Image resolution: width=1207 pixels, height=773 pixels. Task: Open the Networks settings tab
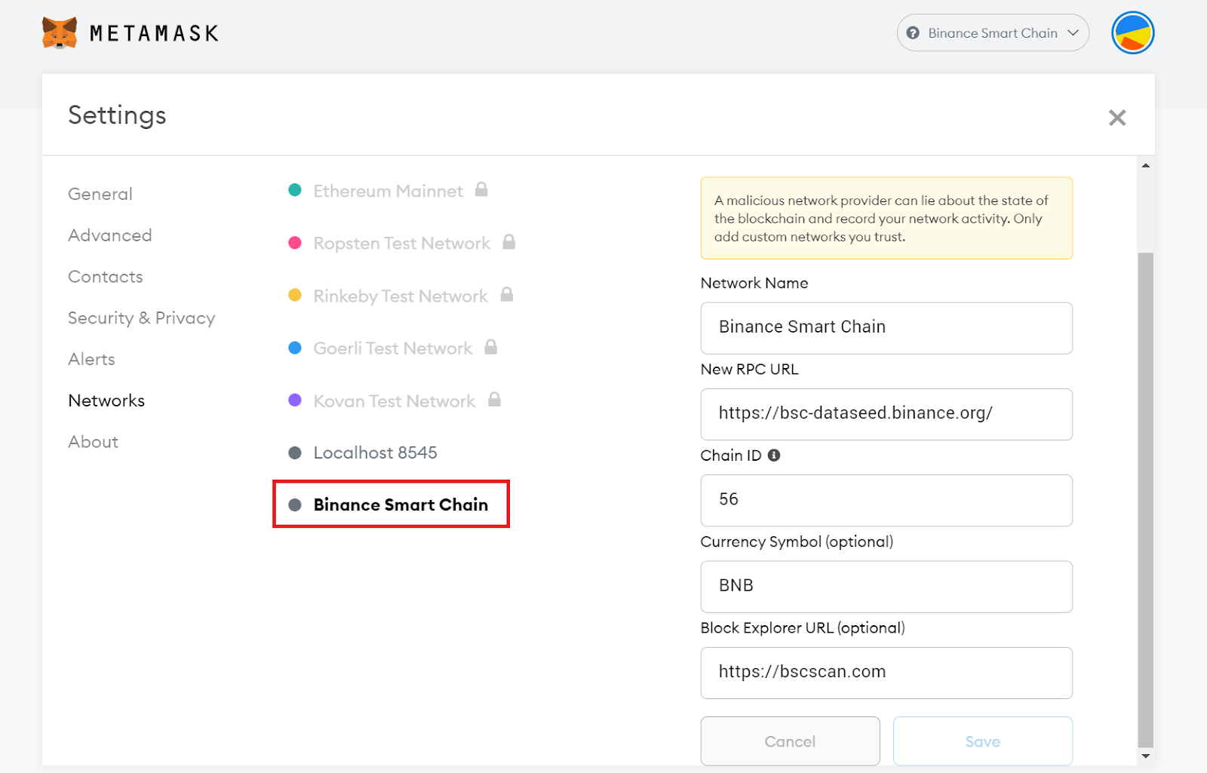pyautogui.click(x=106, y=400)
